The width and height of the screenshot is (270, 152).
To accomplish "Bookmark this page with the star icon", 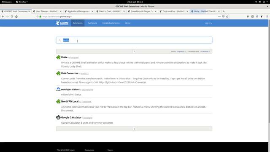I will (227, 16).
